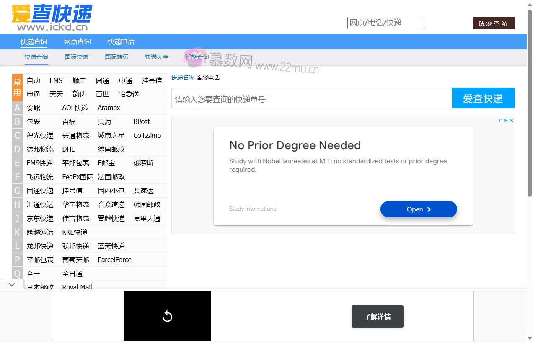Viewport: 533px width, 343px height.
Task: Select the 顺丰 courier link
Action: [79, 80]
